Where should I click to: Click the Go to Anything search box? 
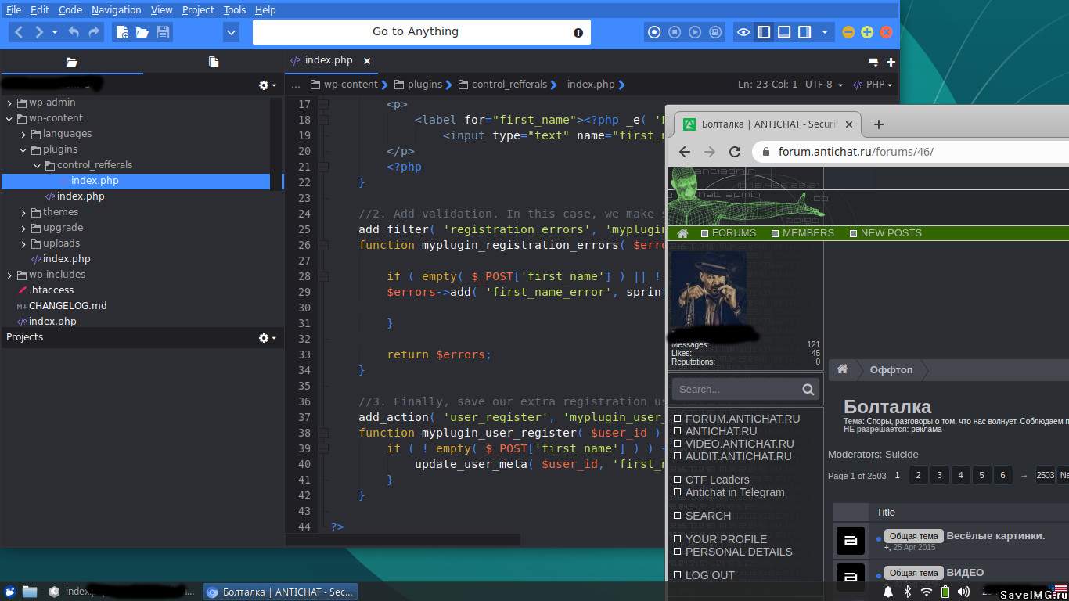[x=421, y=32]
